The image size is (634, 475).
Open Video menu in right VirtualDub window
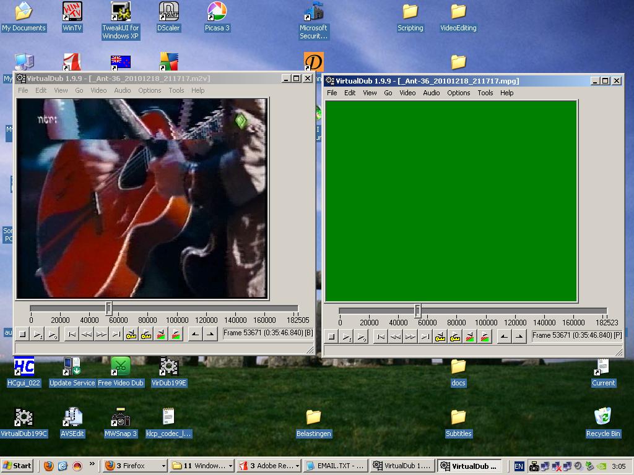[x=407, y=93]
